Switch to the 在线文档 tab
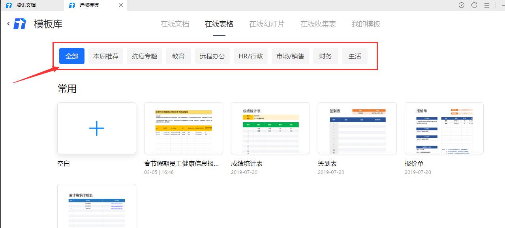The width and height of the screenshot is (505, 228). click(175, 24)
